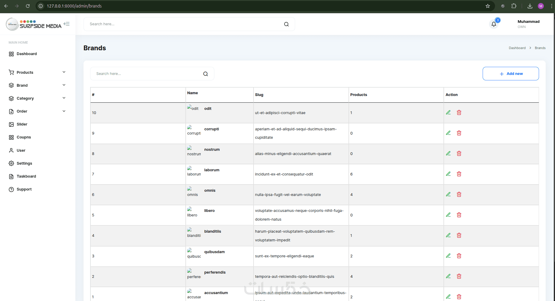Open the Dashboard sidebar item

tap(27, 54)
